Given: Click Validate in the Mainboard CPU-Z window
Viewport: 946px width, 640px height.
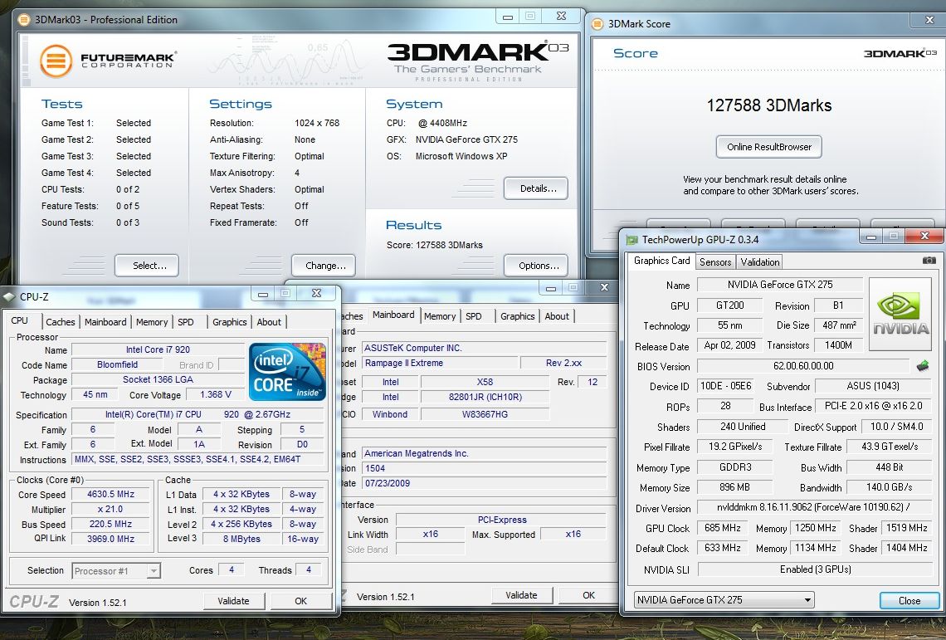Looking at the screenshot, I should (x=521, y=594).
